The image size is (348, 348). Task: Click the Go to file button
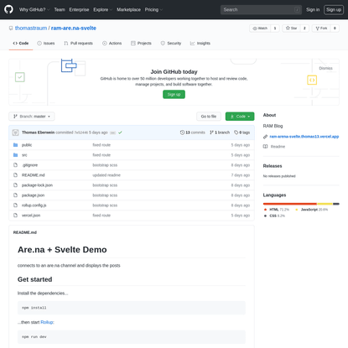(209, 117)
